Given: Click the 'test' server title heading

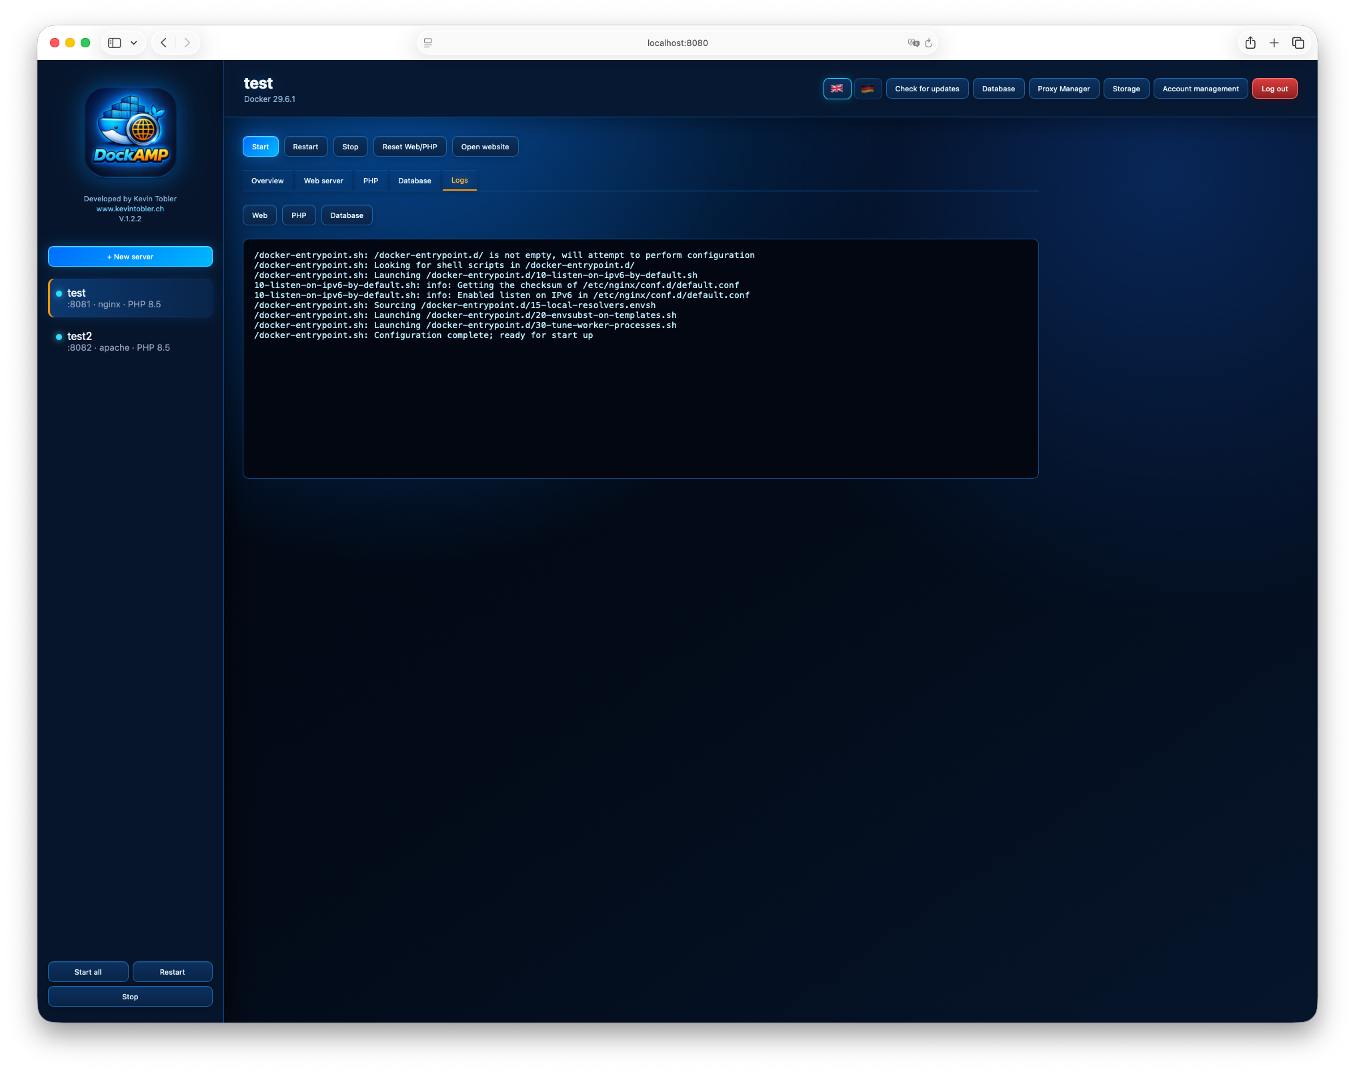Looking at the screenshot, I should coord(258,83).
